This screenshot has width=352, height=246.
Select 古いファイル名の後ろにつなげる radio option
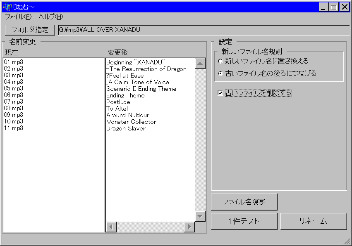click(x=267, y=73)
